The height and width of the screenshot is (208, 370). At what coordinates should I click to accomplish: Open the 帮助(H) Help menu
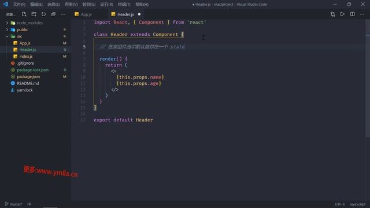(x=142, y=4)
